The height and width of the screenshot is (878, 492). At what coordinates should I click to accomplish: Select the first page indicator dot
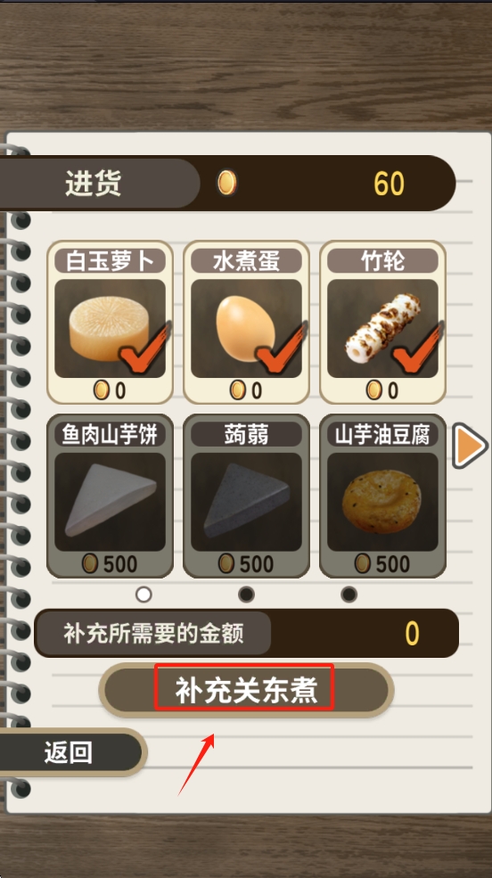[143, 595]
